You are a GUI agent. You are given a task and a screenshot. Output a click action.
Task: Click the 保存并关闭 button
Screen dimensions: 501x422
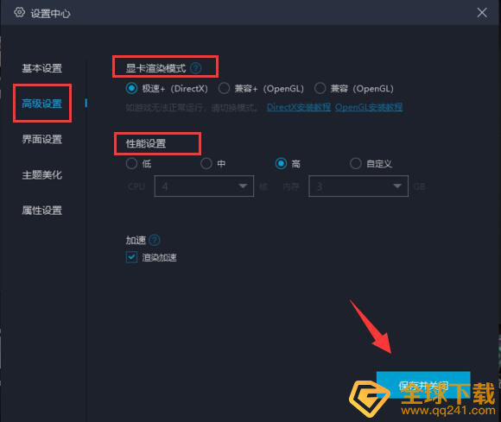(x=423, y=385)
